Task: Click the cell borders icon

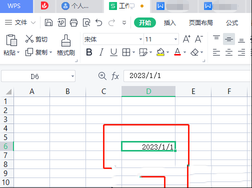Action: point(126,52)
